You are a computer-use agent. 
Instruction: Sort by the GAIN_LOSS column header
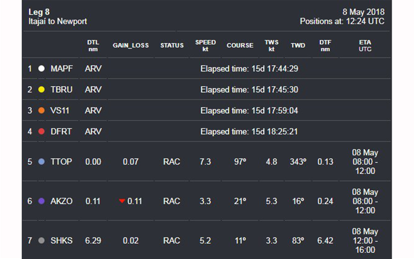pyautogui.click(x=131, y=46)
